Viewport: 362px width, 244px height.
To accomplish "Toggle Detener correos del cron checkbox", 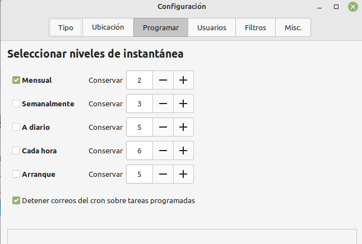I will click(x=16, y=201).
